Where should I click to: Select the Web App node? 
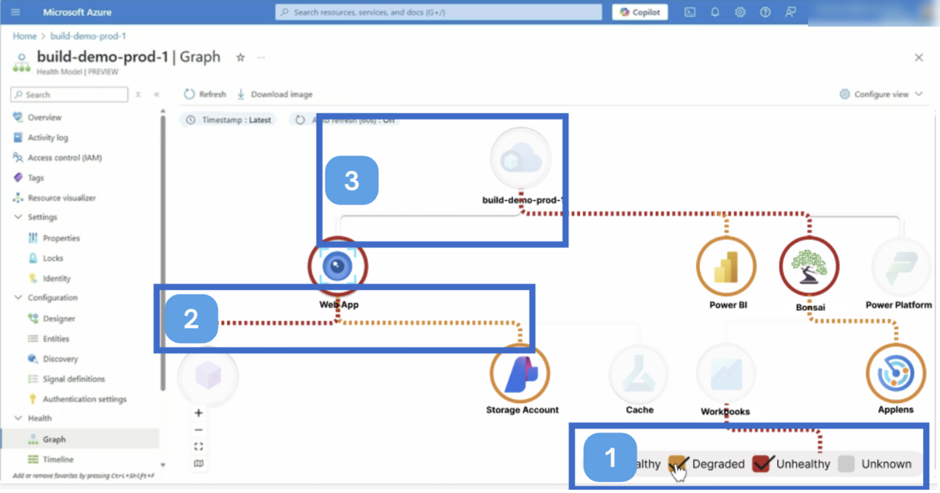click(x=338, y=267)
